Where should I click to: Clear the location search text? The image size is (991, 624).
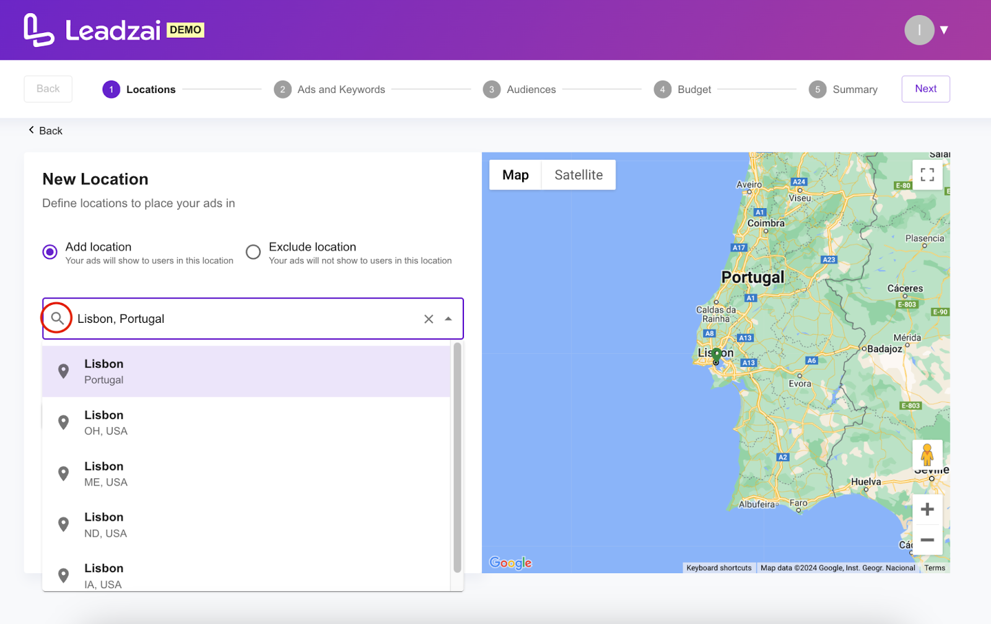coord(429,319)
